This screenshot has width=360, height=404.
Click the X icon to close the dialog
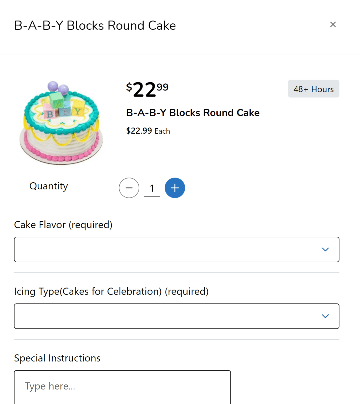click(333, 24)
